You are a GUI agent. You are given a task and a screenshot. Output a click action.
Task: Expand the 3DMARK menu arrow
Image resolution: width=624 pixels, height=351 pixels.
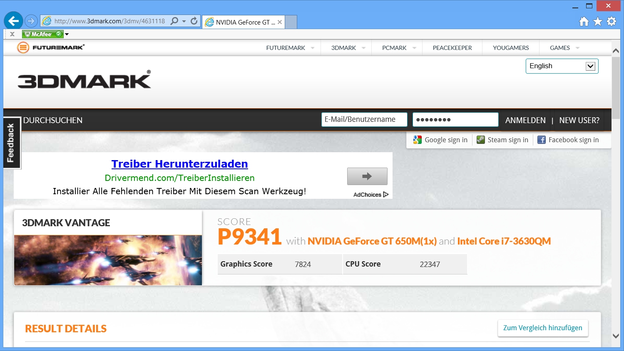point(363,48)
